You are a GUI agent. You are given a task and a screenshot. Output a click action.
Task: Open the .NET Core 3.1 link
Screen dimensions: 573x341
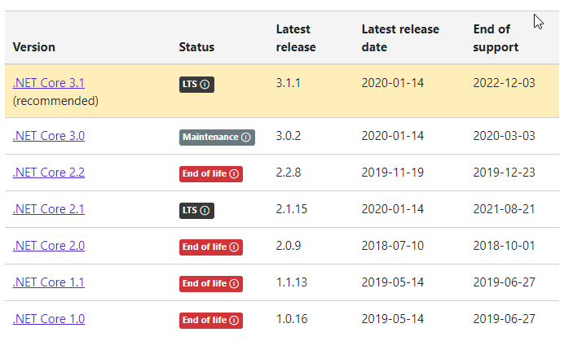click(x=49, y=83)
